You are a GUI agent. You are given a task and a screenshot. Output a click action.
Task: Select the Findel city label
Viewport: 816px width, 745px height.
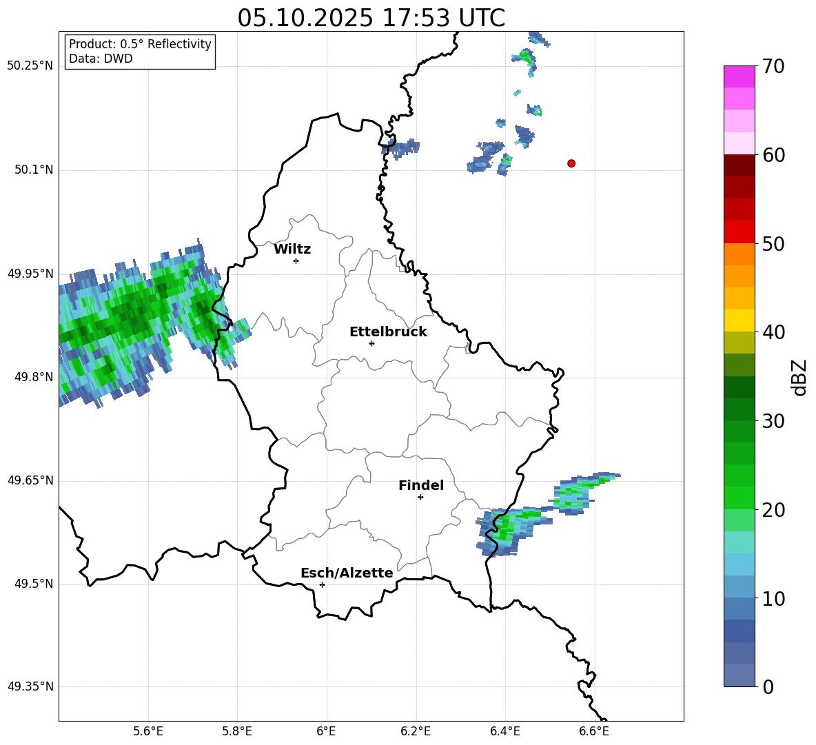pyautogui.click(x=421, y=485)
